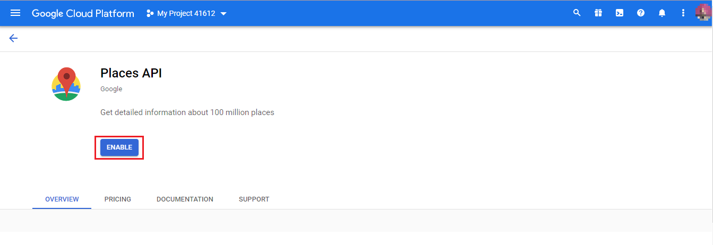Click the search magnifier icon
Screen dimensions: 713x245
[x=577, y=13]
